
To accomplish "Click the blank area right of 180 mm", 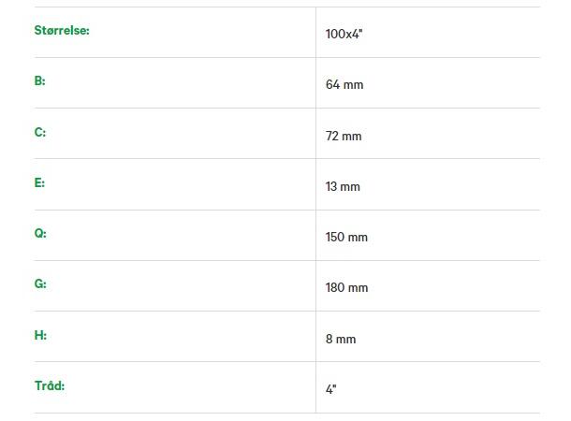I will click(x=454, y=285).
